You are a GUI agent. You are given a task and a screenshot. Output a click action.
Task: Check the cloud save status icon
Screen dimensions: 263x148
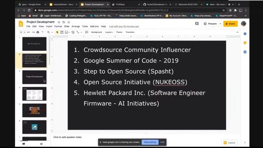[69, 22]
